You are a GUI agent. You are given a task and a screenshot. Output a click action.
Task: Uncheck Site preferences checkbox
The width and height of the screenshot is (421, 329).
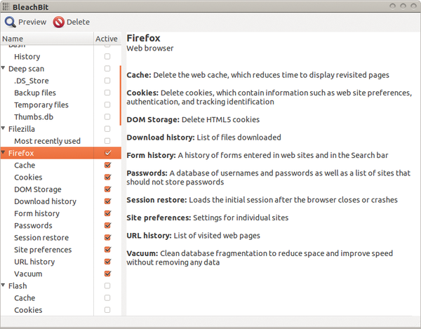[107, 250]
